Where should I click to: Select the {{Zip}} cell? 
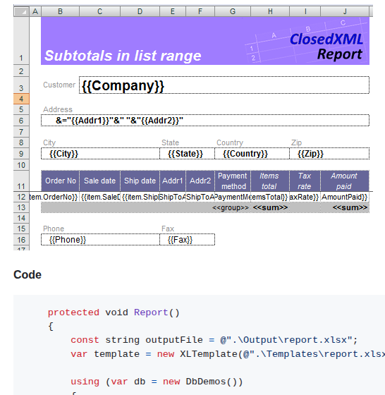tap(329, 154)
